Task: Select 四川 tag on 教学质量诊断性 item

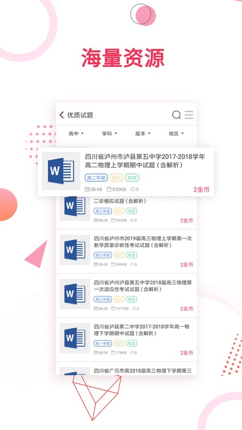Action: click(x=119, y=255)
